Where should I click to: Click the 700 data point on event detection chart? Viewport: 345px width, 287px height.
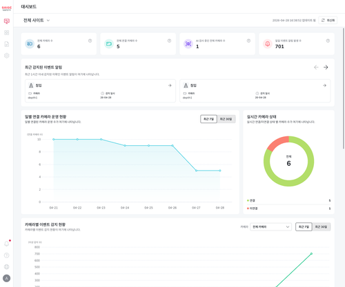311,254
